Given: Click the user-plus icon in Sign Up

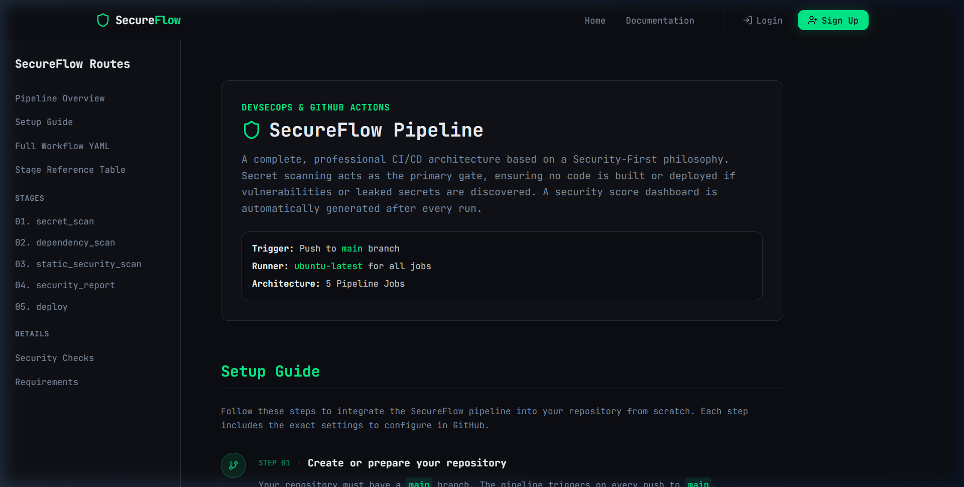Looking at the screenshot, I should [x=812, y=20].
